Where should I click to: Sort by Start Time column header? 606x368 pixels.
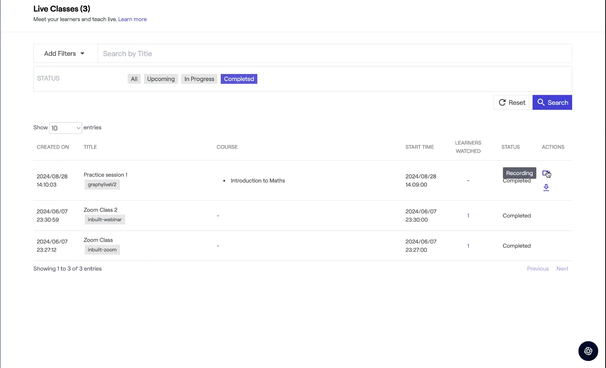pos(420,147)
